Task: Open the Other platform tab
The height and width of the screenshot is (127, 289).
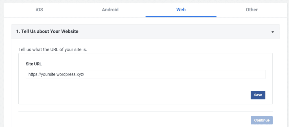Action: 251,10
